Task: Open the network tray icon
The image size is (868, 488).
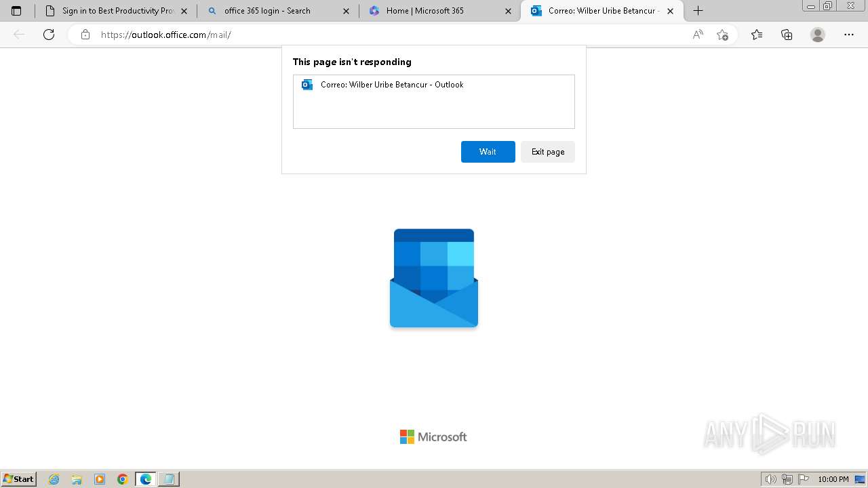Action: tap(787, 479)
